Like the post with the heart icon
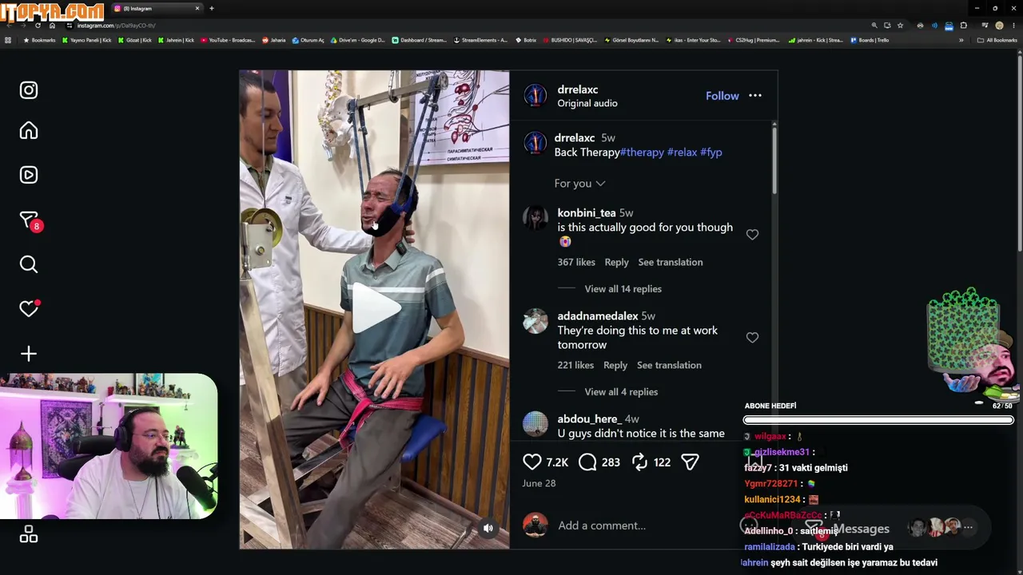Image resolution: width=1023 pixels, height=575 pixels. point(532,462)
